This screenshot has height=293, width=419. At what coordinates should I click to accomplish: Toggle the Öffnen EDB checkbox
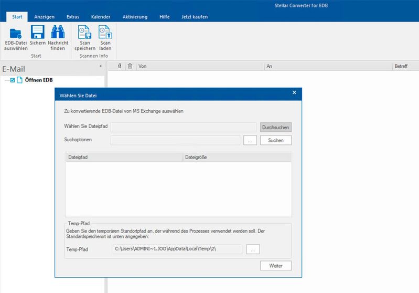click(12, 80)
